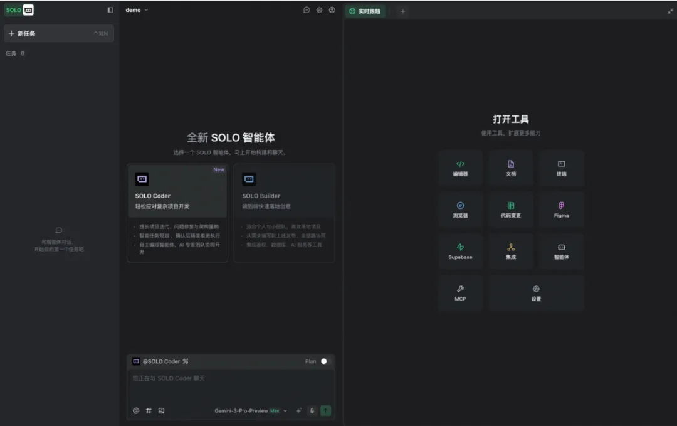
Task: Click the 任务 0 task count label
Action: point(15,53)
